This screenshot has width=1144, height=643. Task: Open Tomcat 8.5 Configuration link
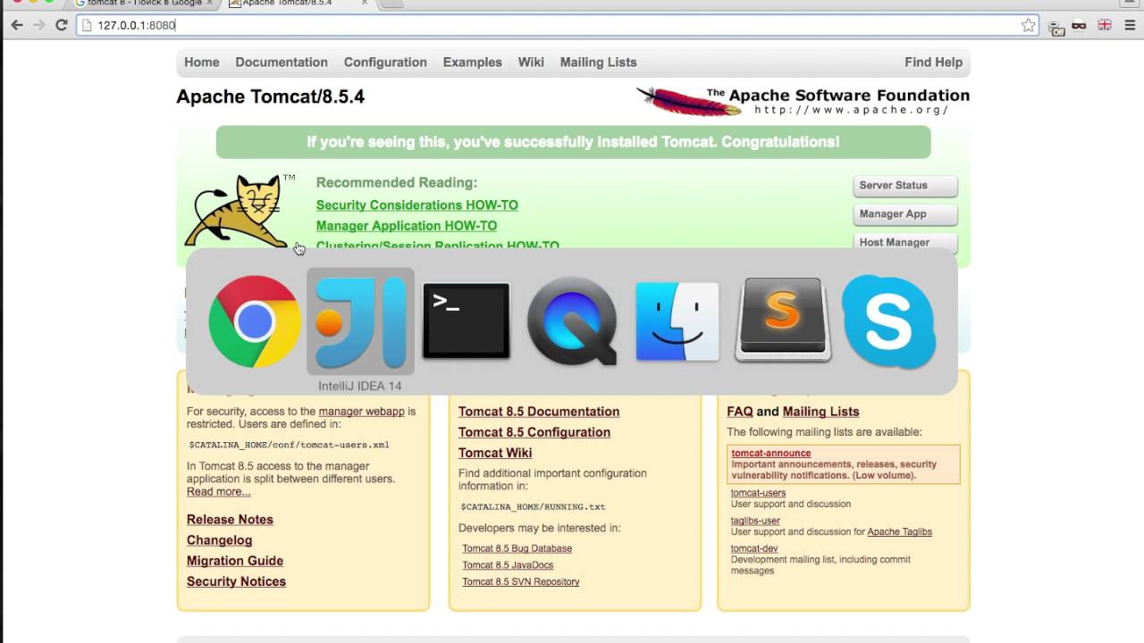(x=534, y=432)
